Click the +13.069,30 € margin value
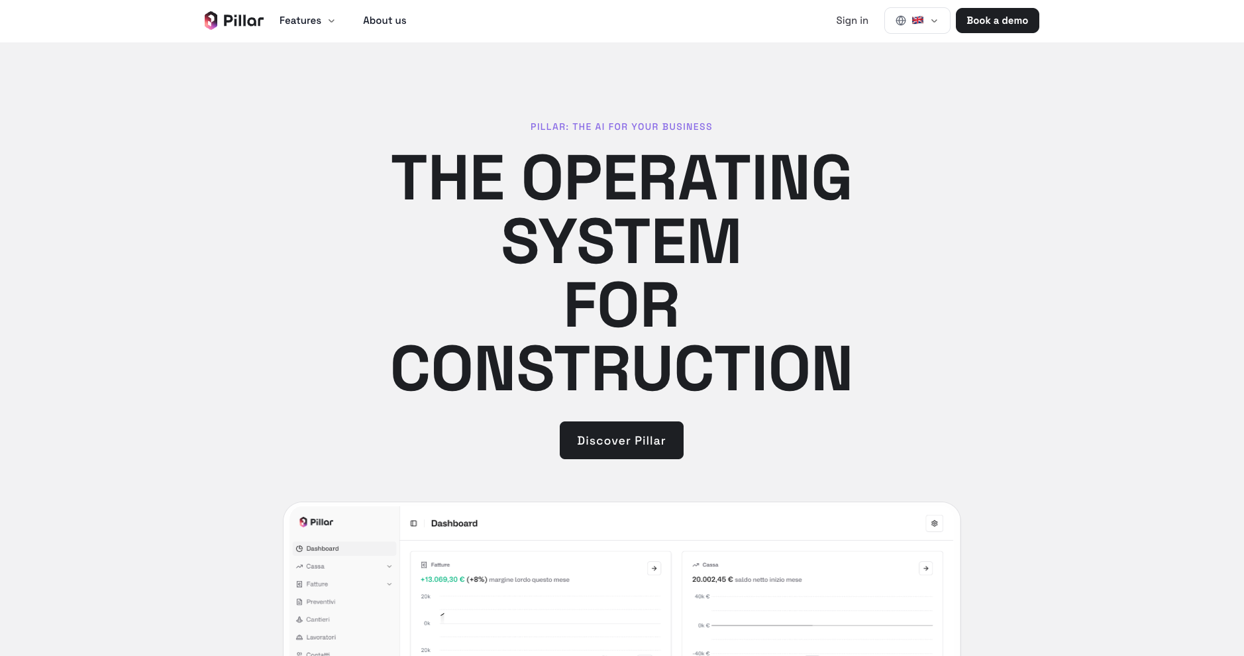Image resolution: width=1244 pixels, height=656 pixels. 442,580
